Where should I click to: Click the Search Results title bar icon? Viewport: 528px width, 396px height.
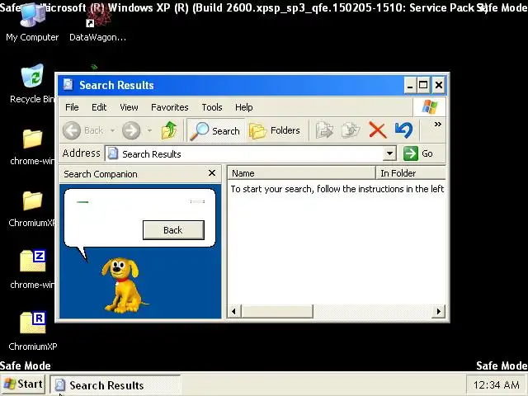click(x=68, y=84)
